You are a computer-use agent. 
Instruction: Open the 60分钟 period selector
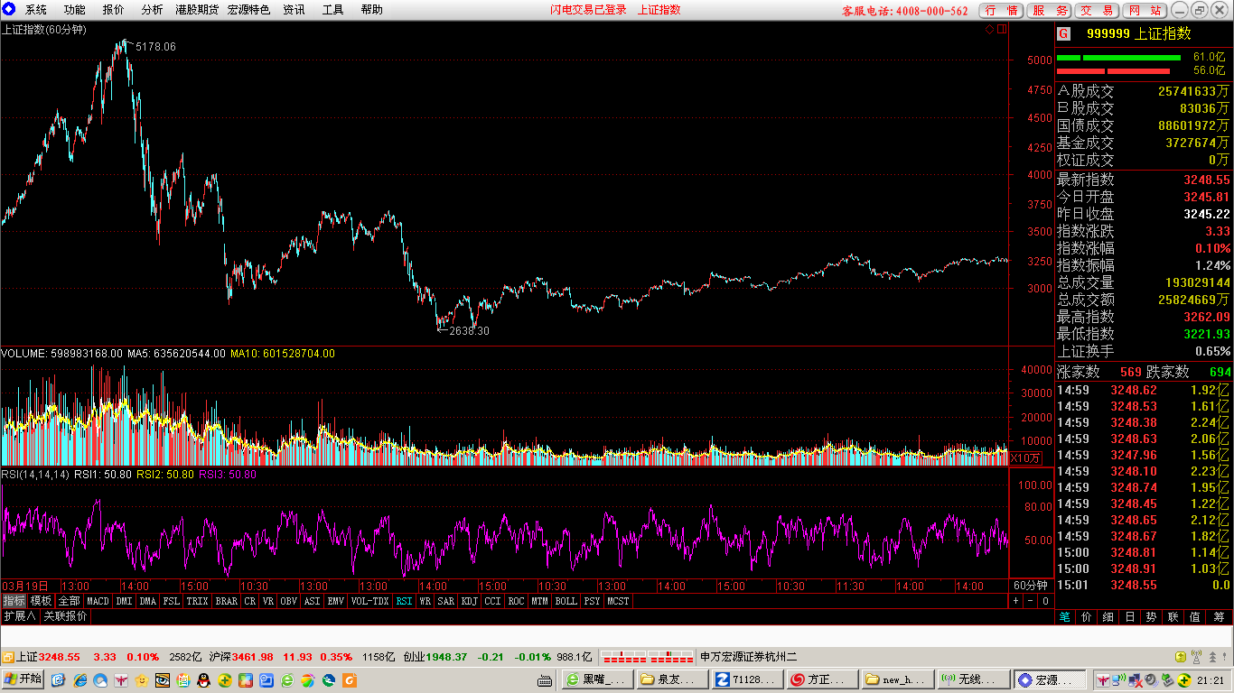click(1031, 586)
